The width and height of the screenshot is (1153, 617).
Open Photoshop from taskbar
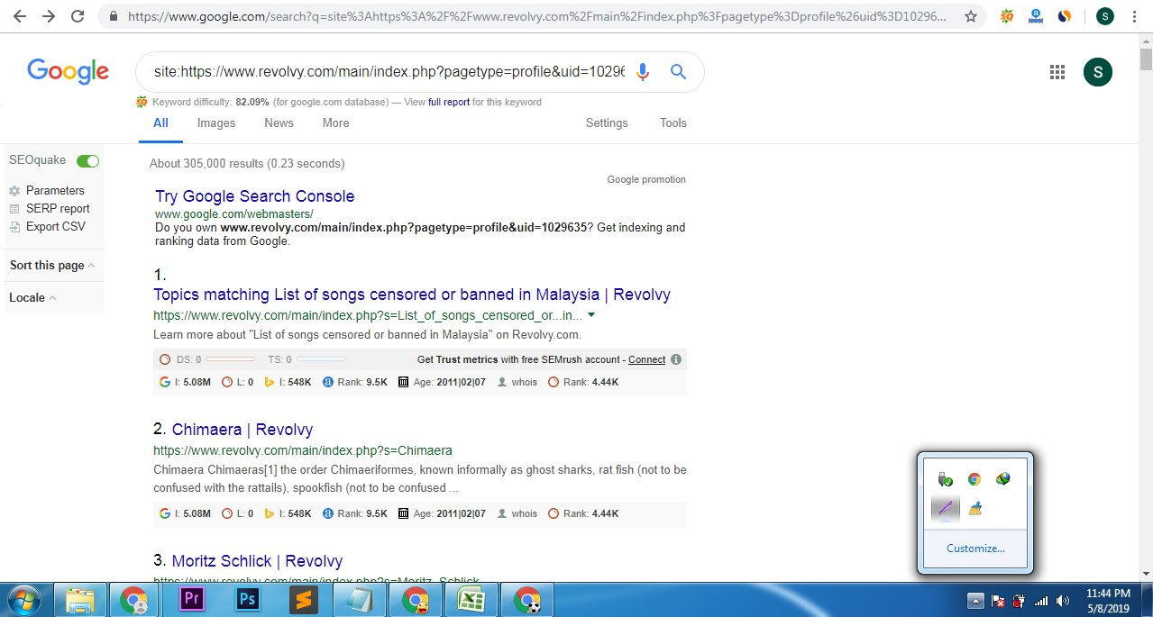[x=246, y=600]
